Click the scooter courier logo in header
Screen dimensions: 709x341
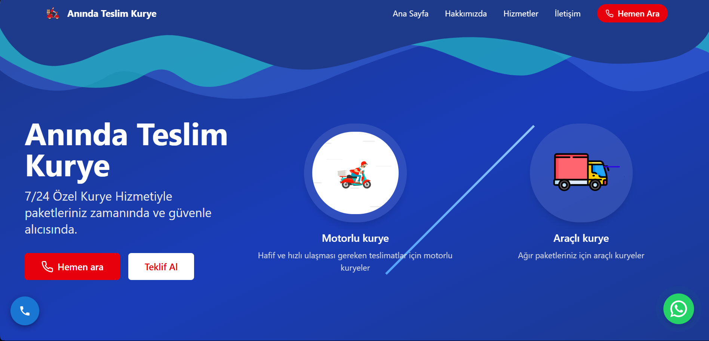click(53, 13)
